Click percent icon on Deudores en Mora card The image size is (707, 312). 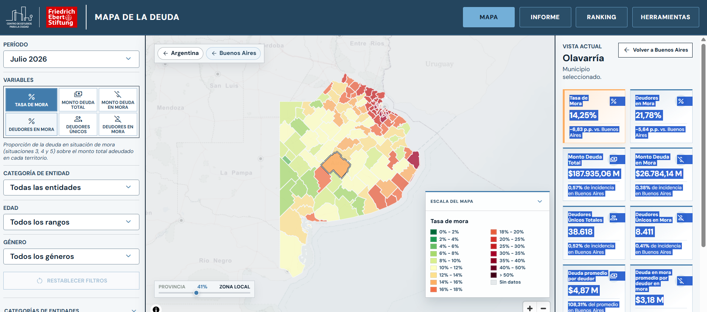[681, 101]
